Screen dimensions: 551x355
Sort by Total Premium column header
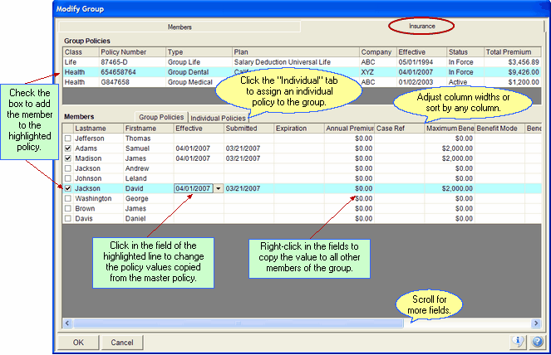[x=512, y=52]
